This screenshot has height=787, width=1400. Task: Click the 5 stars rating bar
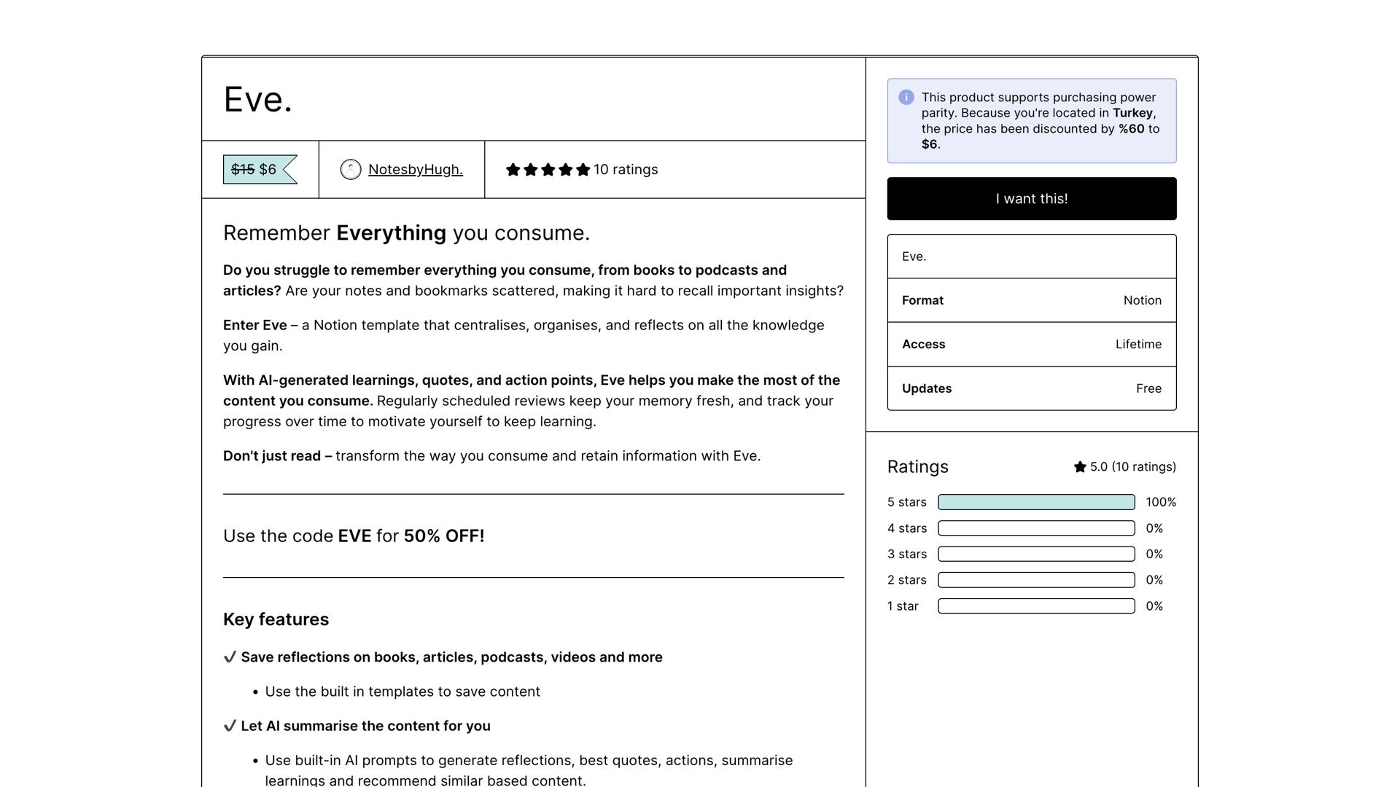1035,502
